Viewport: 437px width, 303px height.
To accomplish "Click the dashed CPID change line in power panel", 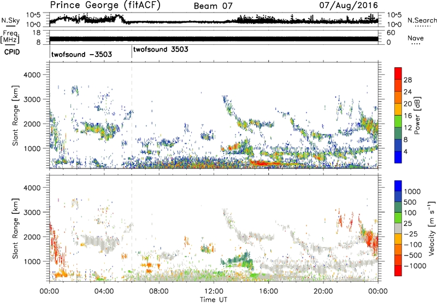I will (132, 115).
